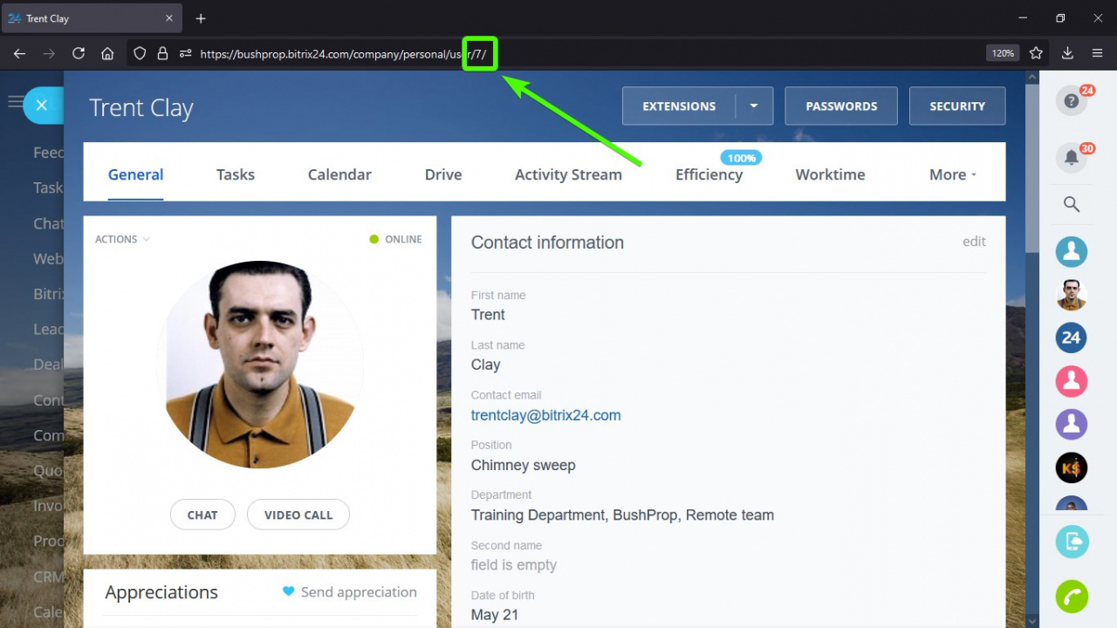This screenshot has height=628, width=1117.
Task: Open browser downloads arrow icon
Action: coord(1067,53)
